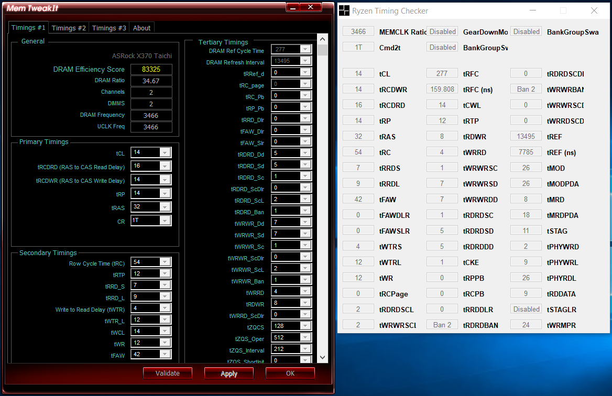Click the DRAM Ratio value 34.67

151,81
